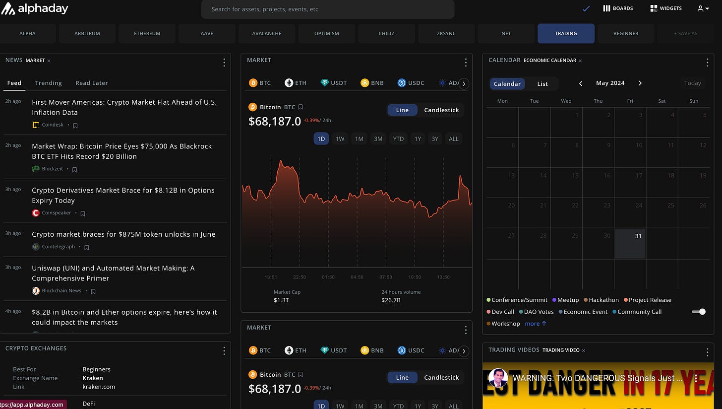Select ETH coin in bottom Market widget
Image resolution: width=722 pixels, height=409 pixels.
pos(296,350)
